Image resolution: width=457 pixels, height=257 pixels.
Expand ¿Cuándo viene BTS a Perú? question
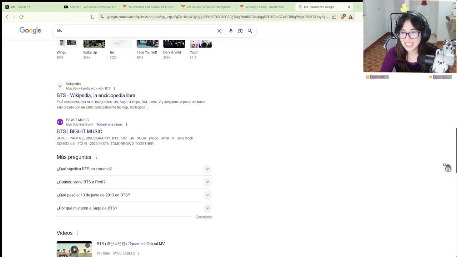(x=134, y=182)
